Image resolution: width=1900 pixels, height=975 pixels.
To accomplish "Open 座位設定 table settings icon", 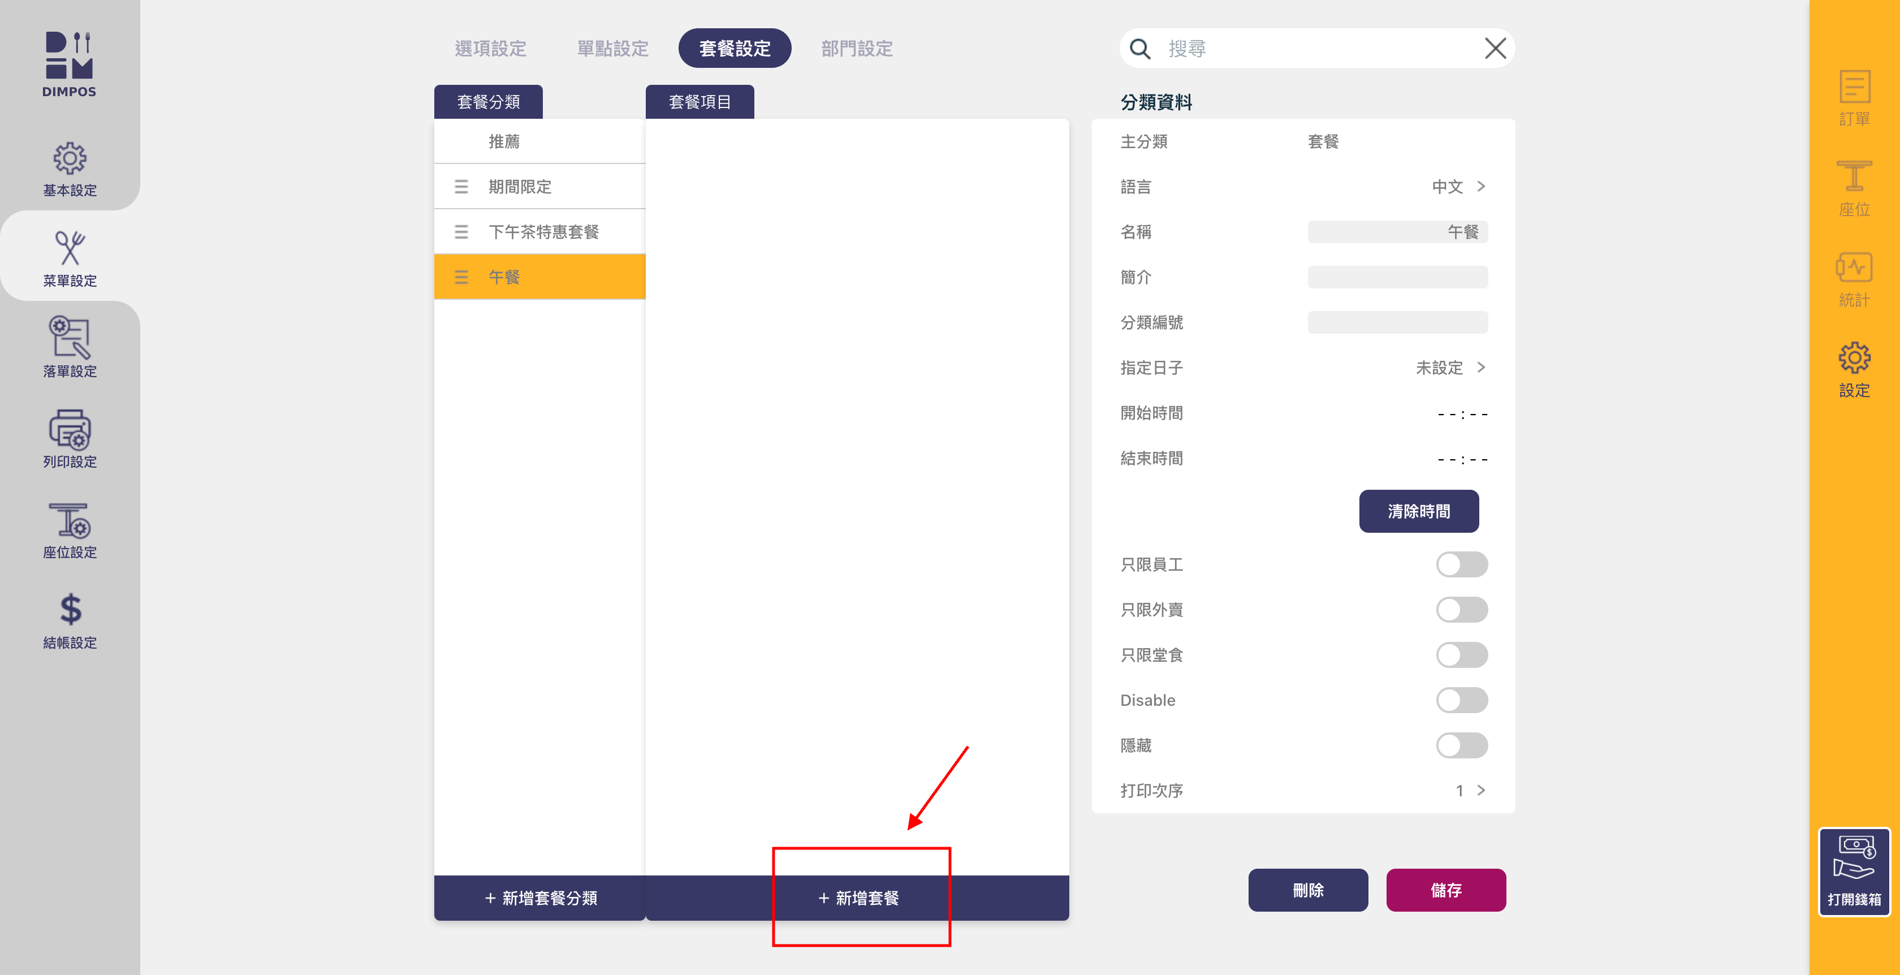I will (x=70, y=521).
